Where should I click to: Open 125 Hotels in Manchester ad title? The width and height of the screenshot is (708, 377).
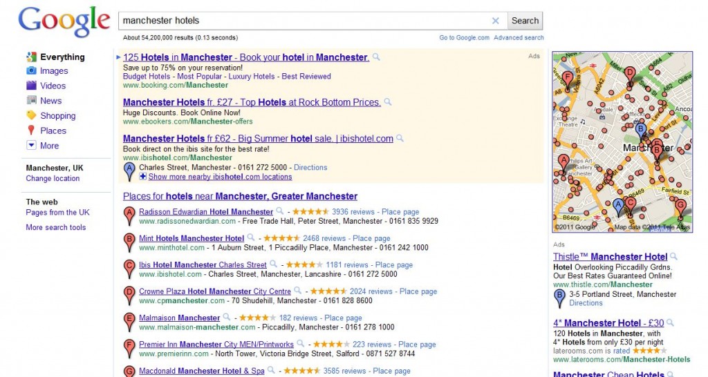click(245, 57)
